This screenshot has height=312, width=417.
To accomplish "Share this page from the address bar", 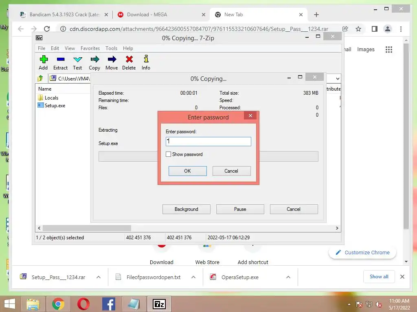I will point(345,29).
